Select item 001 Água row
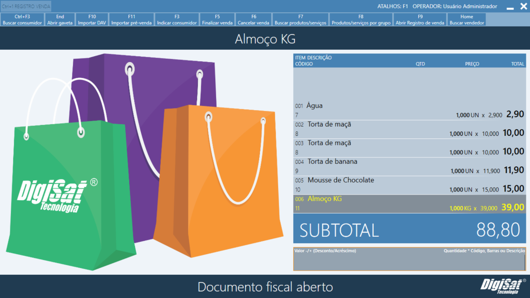Viewport: 530px width, 298px height. (410, 111)
